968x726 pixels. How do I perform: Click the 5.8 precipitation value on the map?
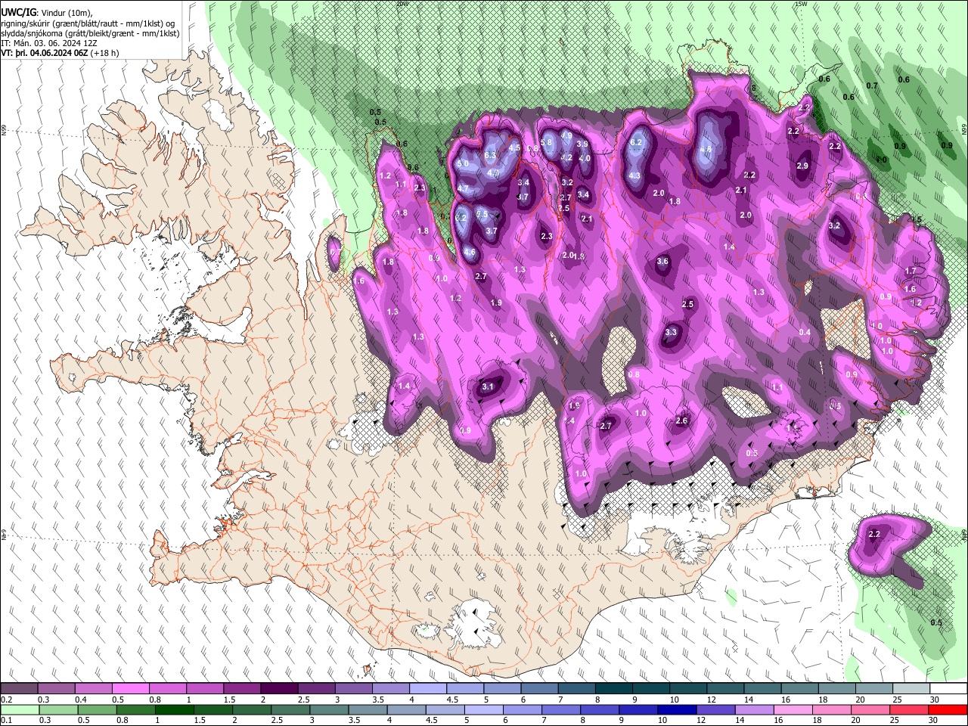pos(547,142)
